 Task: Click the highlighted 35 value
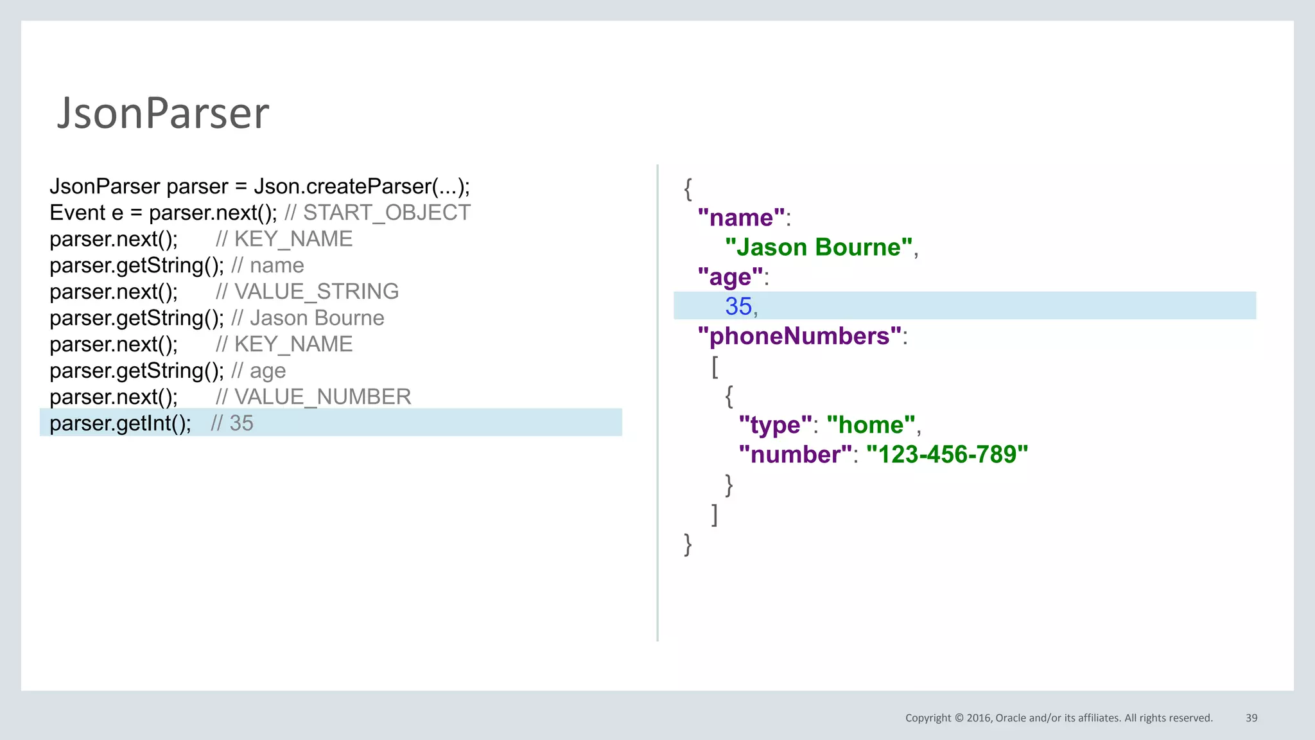click(738, 306)
